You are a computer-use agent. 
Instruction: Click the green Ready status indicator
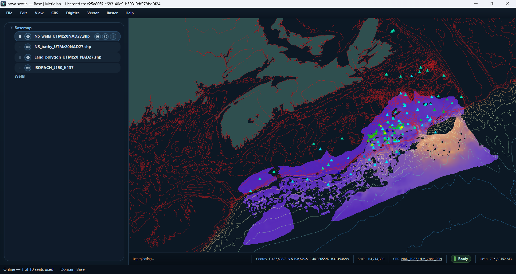coord(461,259)
